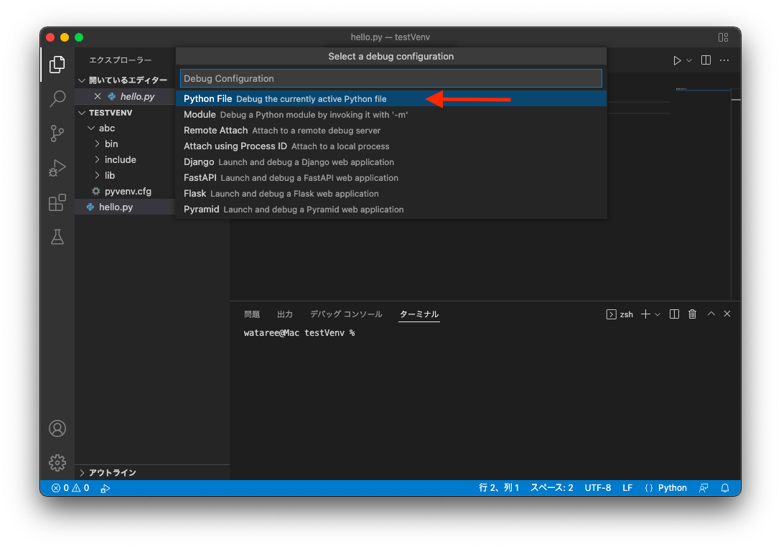This screenshot has height=549, width=781.
Task: Switch to the デバッグ コンソール tab
Action: pos(346,314)
